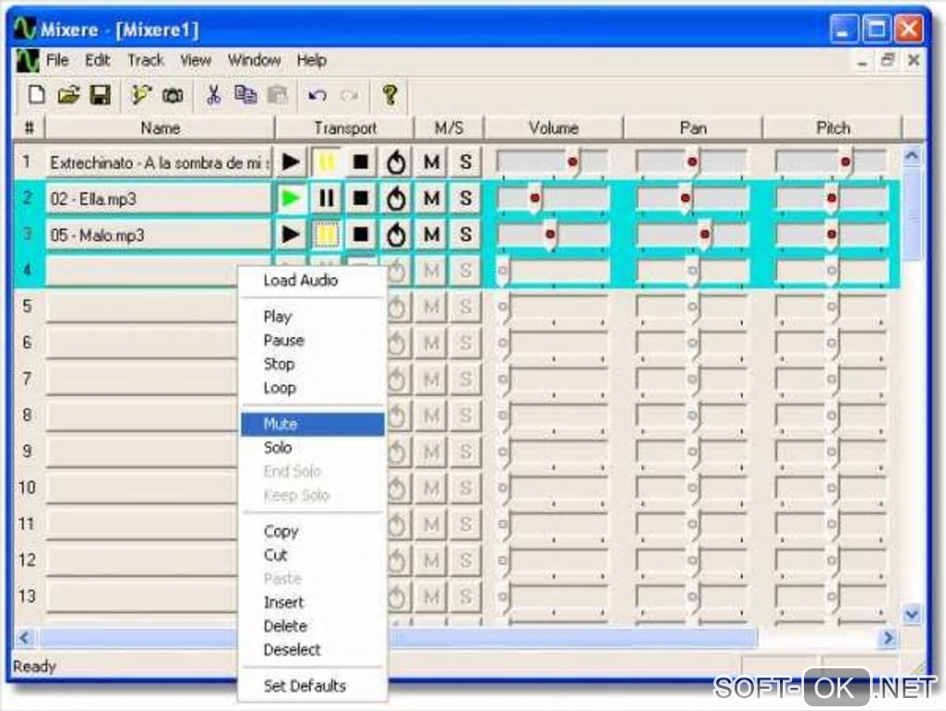
Task: Click the scissors Cut toolbar icon
Action: tap(213, 95)
